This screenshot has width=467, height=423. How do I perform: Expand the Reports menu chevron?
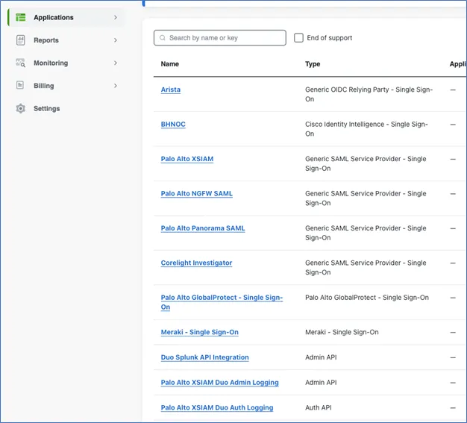tap(115, 40)
